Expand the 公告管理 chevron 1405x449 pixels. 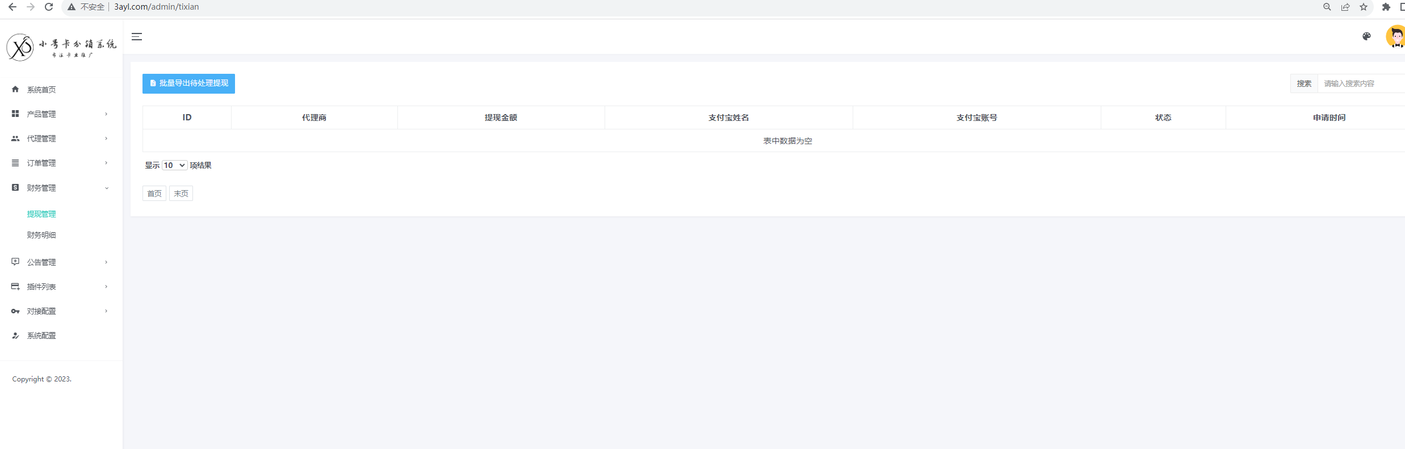(106, 262)
